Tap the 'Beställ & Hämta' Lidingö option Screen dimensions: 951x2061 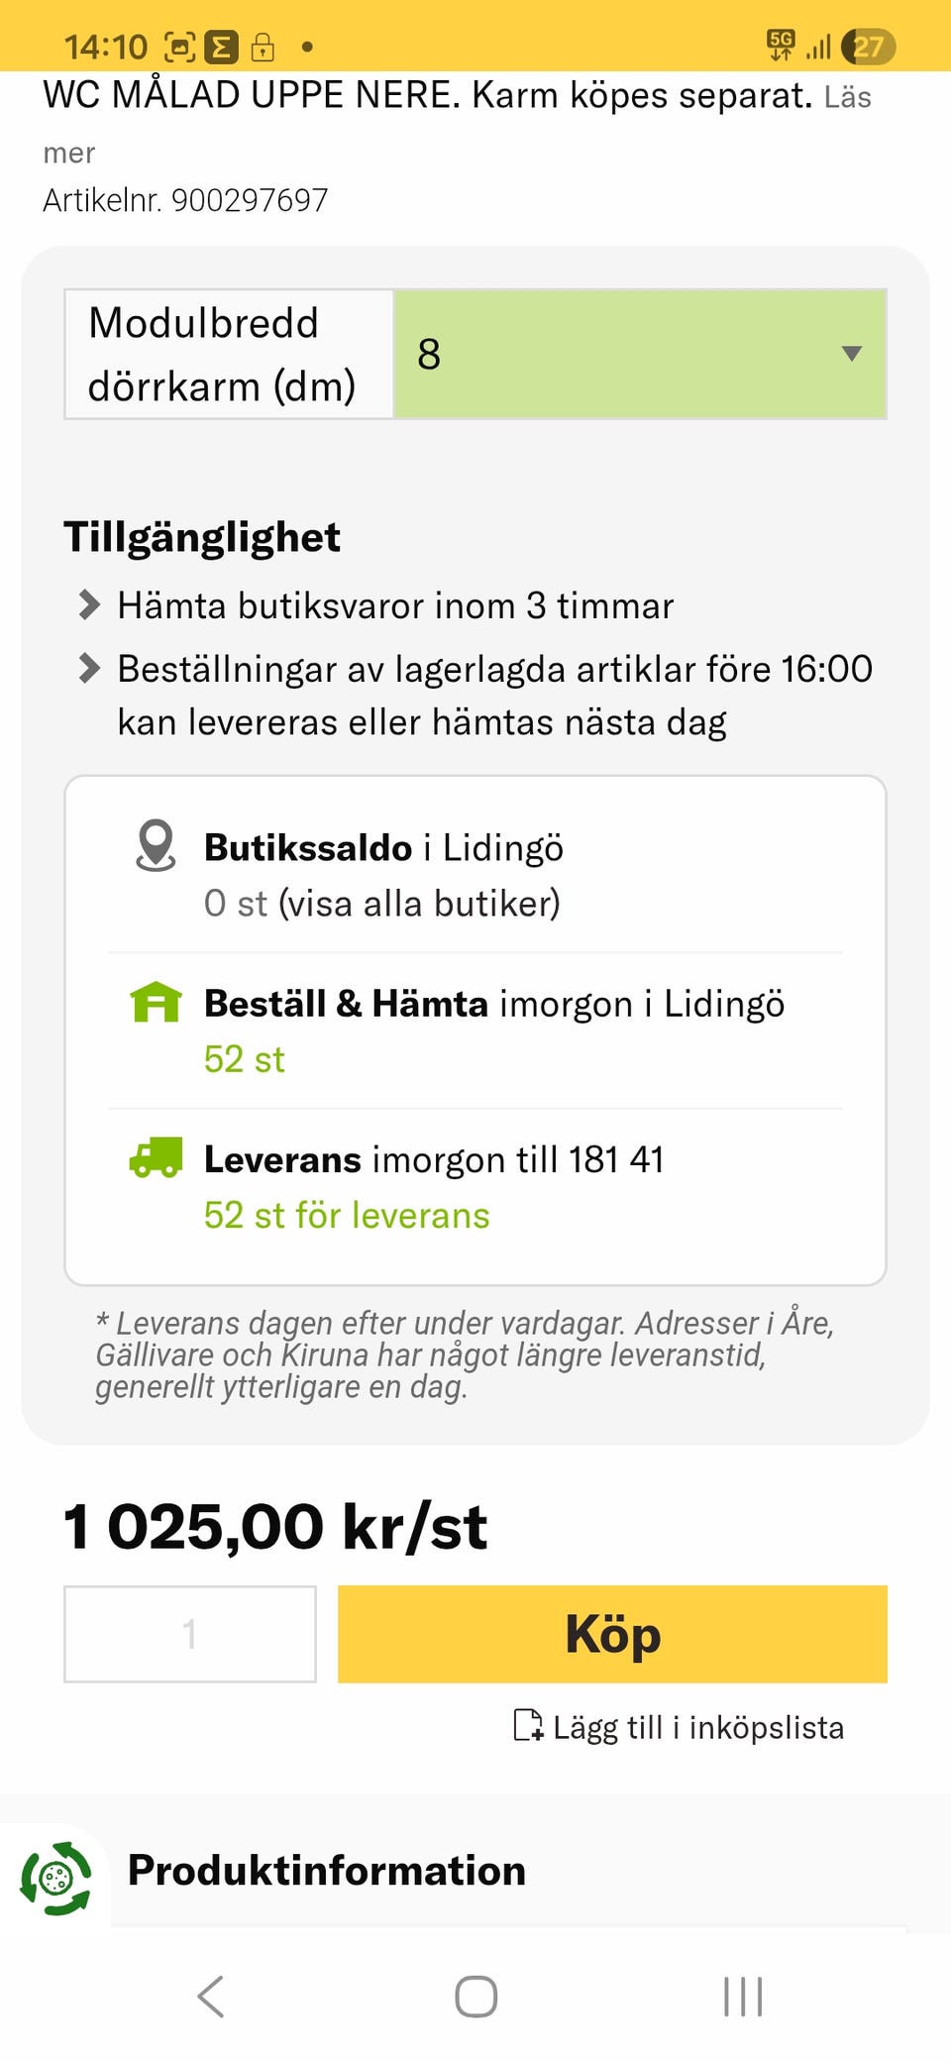(493, 1004)
